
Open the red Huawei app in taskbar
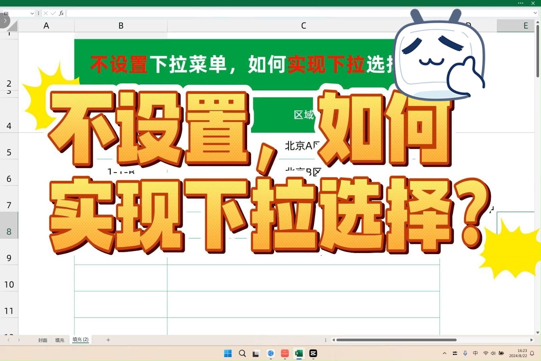tap(285, 353)
